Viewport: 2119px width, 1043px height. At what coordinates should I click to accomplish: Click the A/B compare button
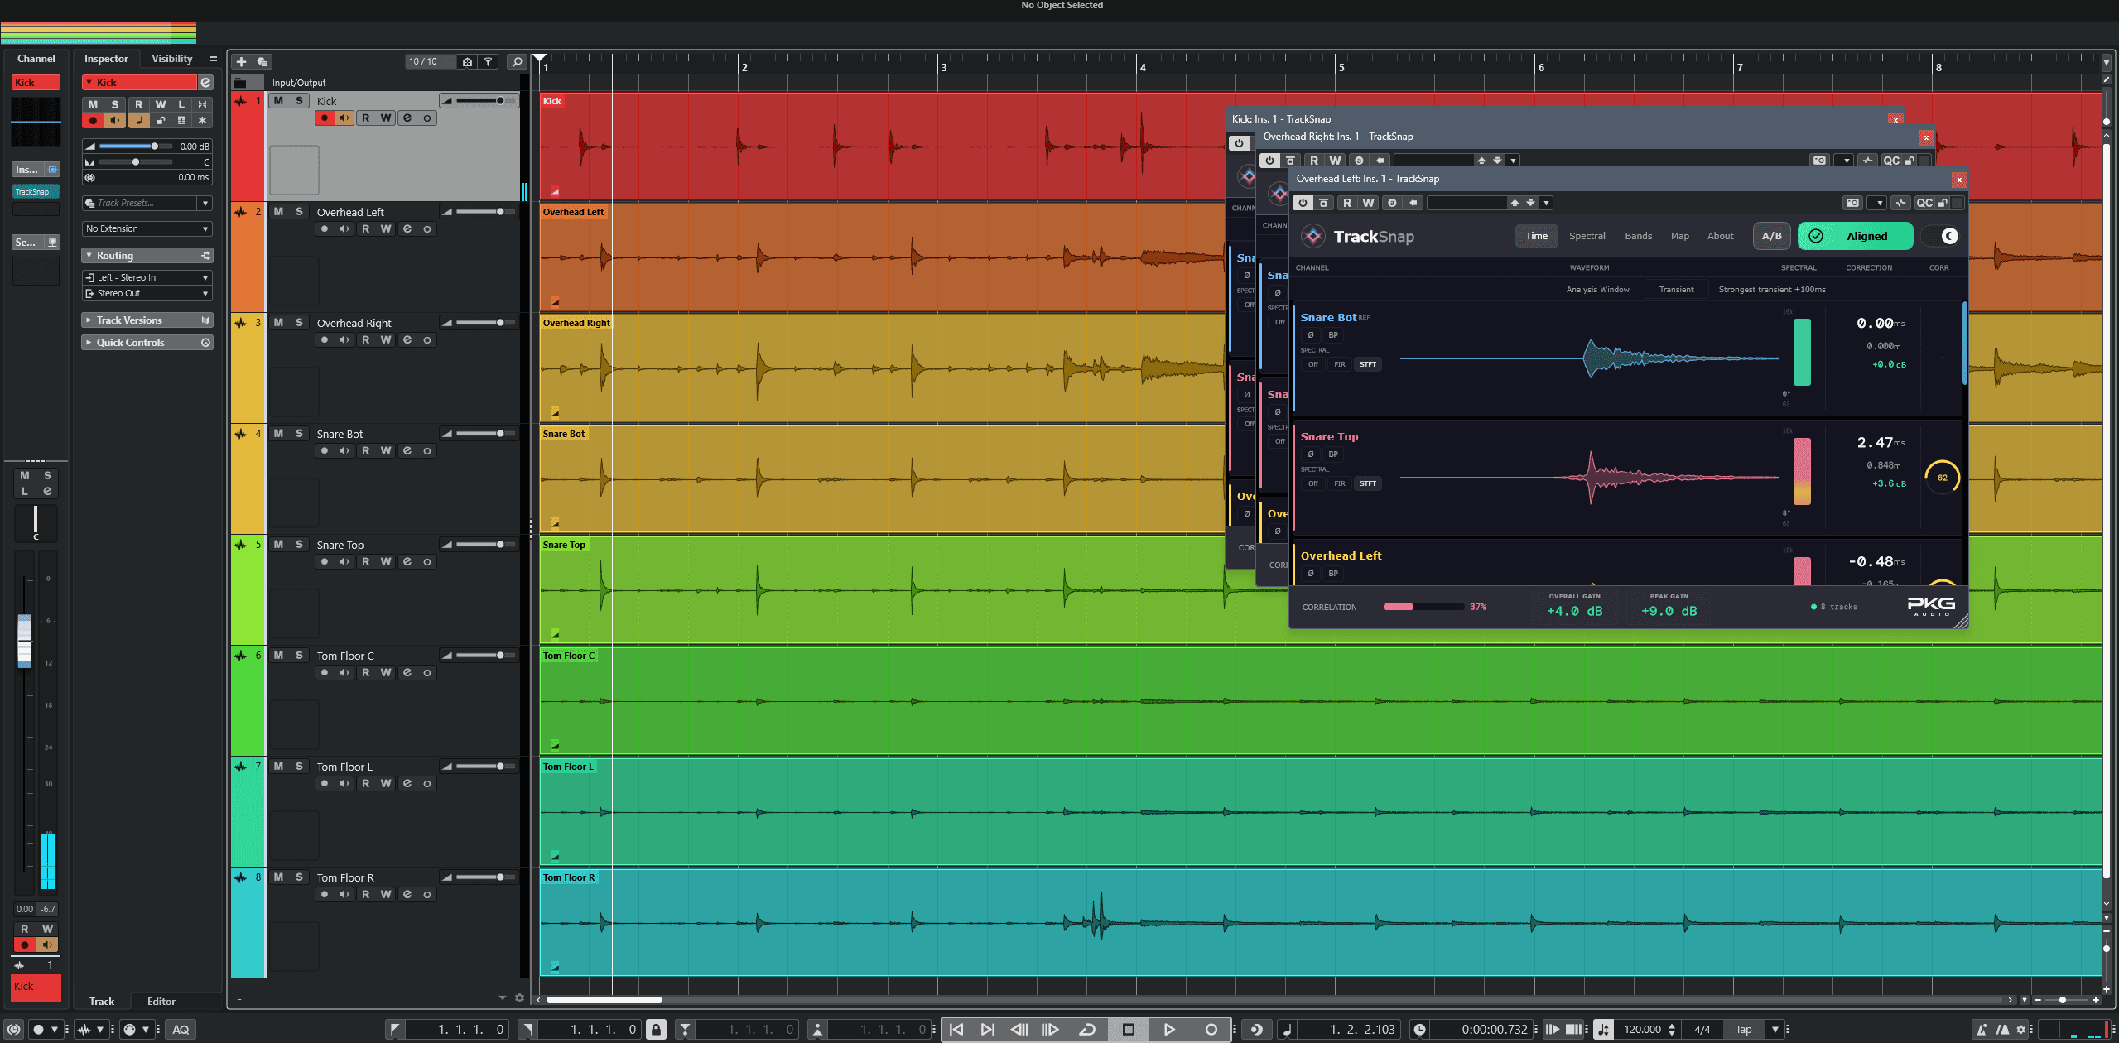coord(1772,236)
